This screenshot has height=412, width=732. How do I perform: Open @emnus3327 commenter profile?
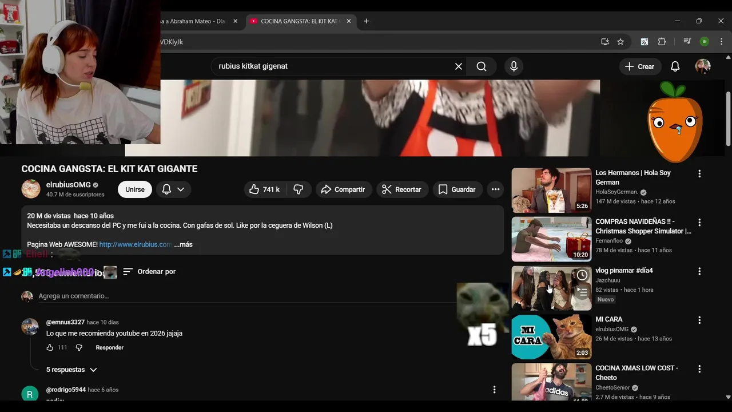pyautogui.click(x=65, y=322)
